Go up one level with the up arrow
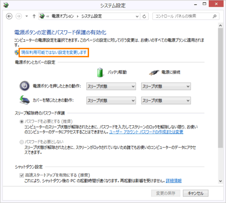 point(34,16)
